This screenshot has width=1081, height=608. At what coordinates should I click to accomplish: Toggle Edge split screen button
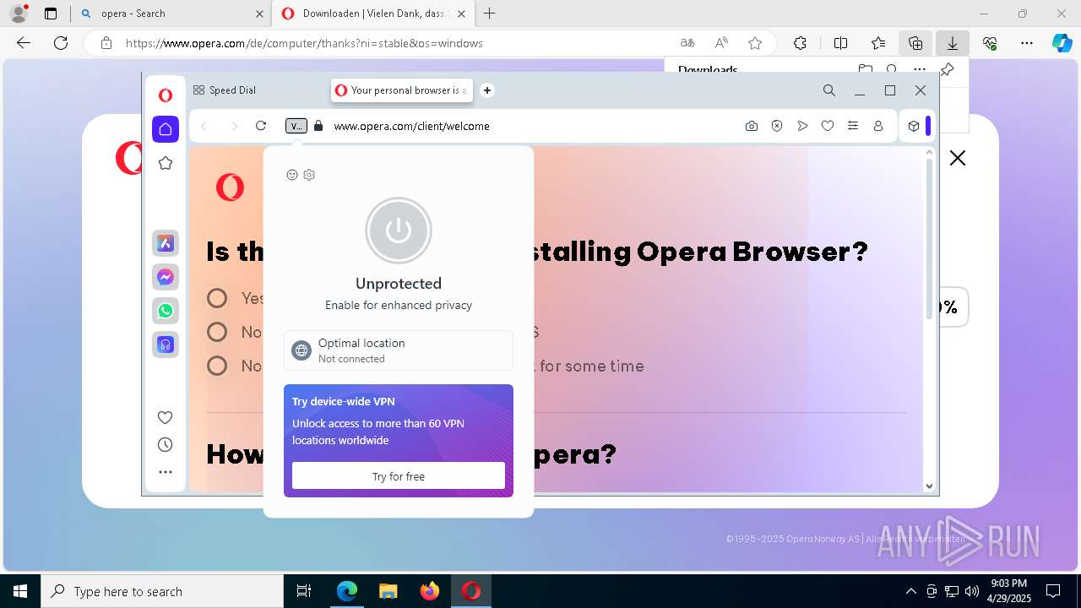(x=841, y=43)
